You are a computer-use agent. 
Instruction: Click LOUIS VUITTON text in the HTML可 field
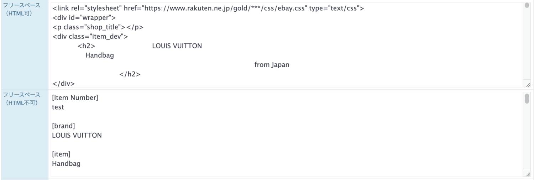(x=177, y=46)
